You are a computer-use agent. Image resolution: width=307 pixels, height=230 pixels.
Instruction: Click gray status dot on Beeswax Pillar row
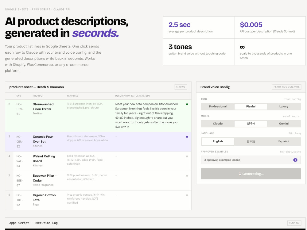[187, 176]
